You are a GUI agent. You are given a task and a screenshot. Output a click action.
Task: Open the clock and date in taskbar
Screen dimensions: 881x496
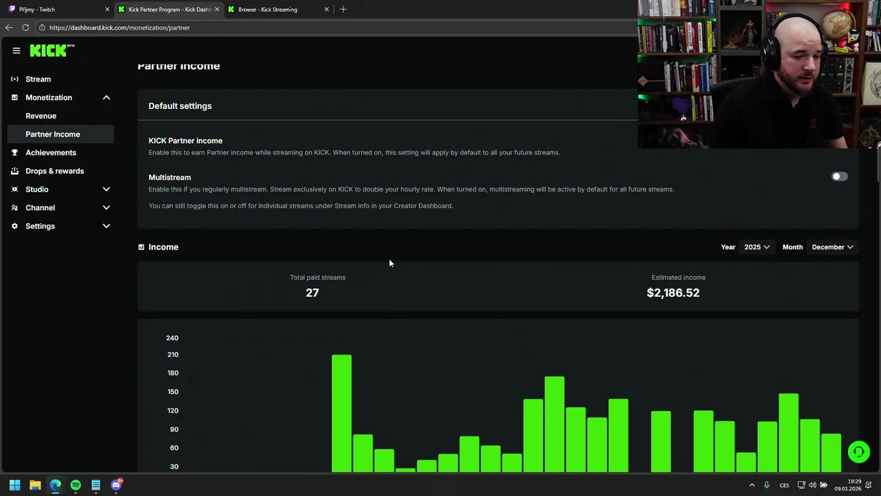point(849,485)
